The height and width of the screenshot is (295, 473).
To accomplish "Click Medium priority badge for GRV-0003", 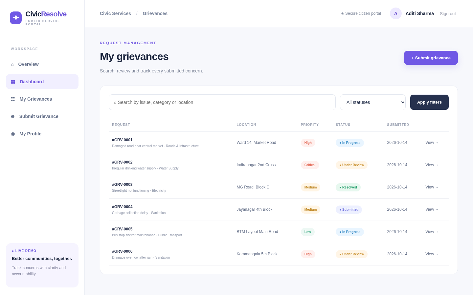I will (x=310, y=187).
